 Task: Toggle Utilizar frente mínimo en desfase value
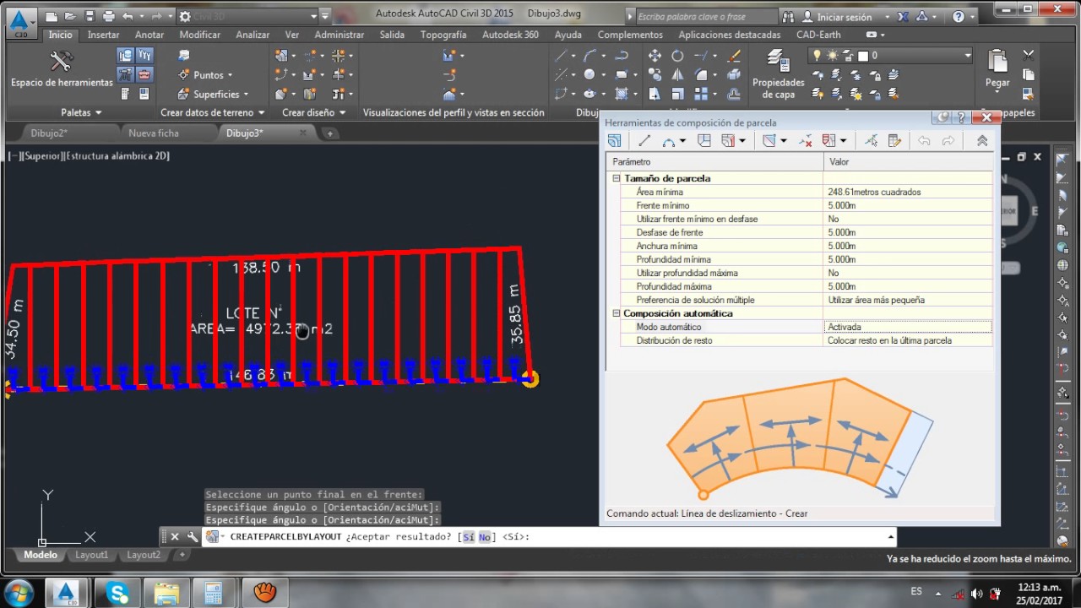(908, 219)
